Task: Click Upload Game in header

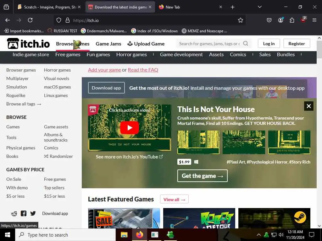Action: [x=146, y=44]
